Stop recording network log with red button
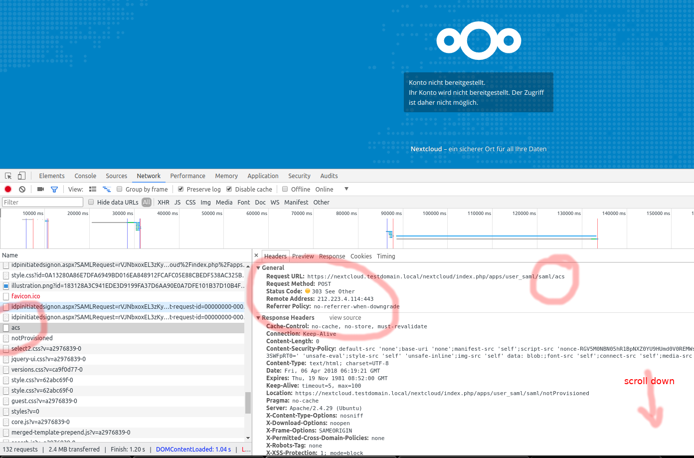Viewport: 694px width, 458px height. (8, 189)
